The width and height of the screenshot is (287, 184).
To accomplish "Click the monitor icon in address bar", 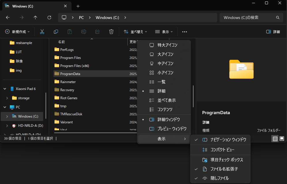I will click(x=64, y=18).
